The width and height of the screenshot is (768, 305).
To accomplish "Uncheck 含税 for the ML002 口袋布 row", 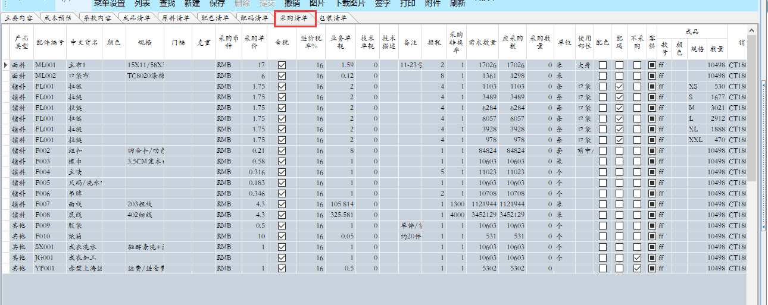I will click(282, 76).
